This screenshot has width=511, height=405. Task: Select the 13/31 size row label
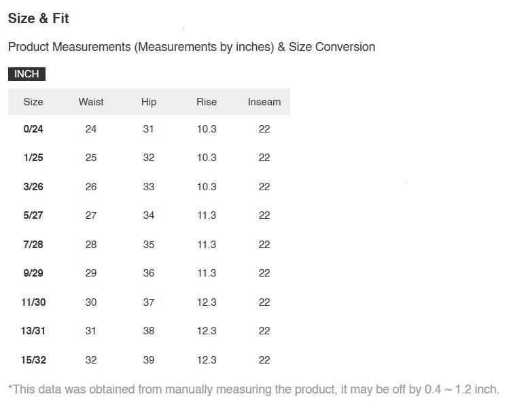33,331
